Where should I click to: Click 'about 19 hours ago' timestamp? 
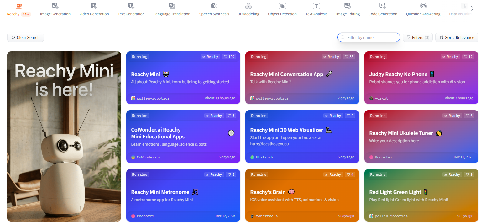[x=220, y=98]
